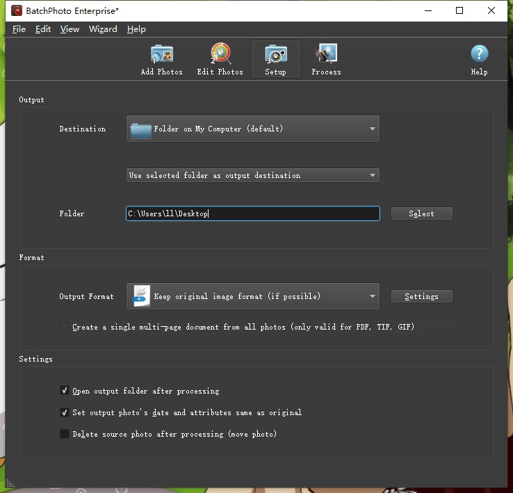Image resolution: width=513 pixels, height=493 pixels.
Task: Click the document icon in Output Format dropdown
Action: pos(141,296)
